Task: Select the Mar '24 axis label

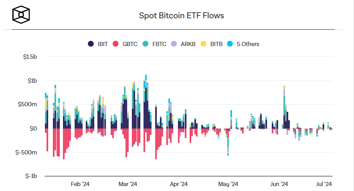Action: tap(128, 184)
